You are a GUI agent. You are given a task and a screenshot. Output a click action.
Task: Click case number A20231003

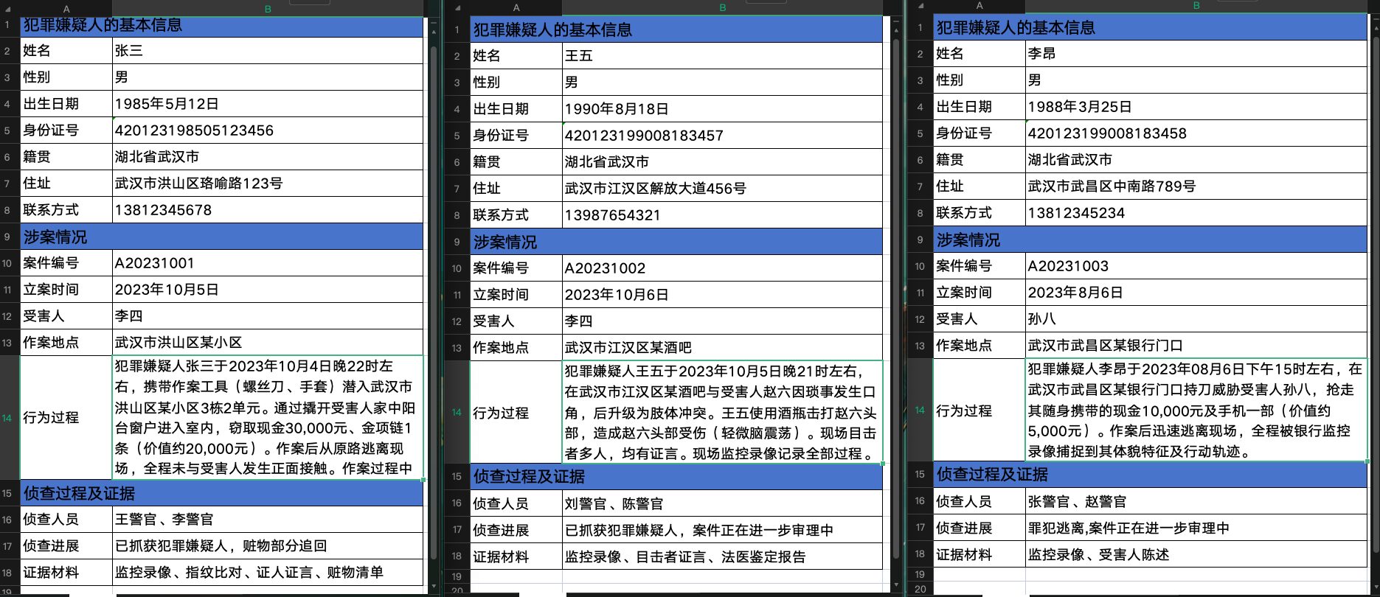point(1196,266)
